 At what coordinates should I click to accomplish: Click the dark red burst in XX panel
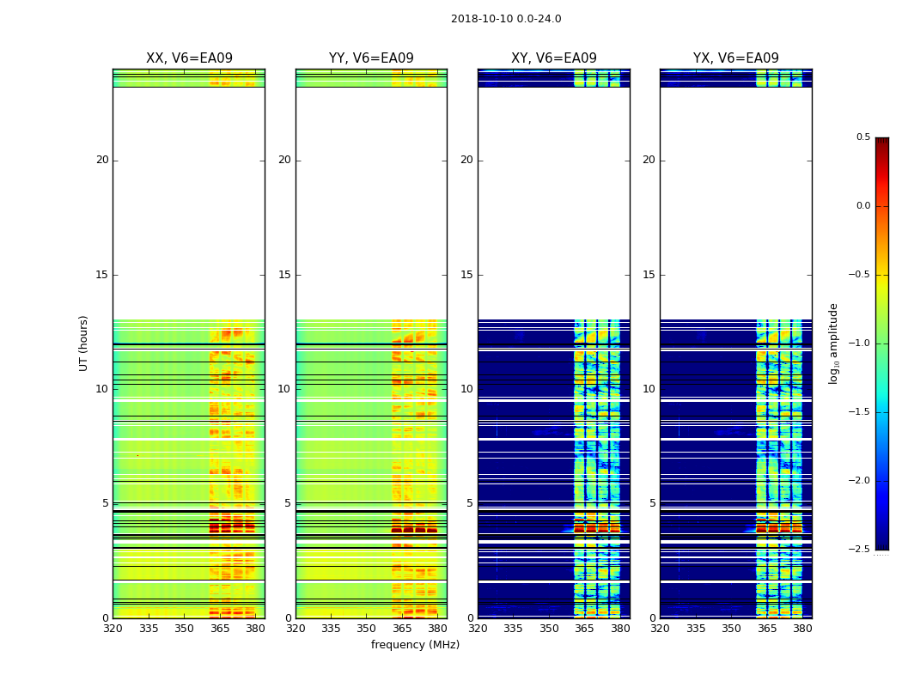coord(232,526)
